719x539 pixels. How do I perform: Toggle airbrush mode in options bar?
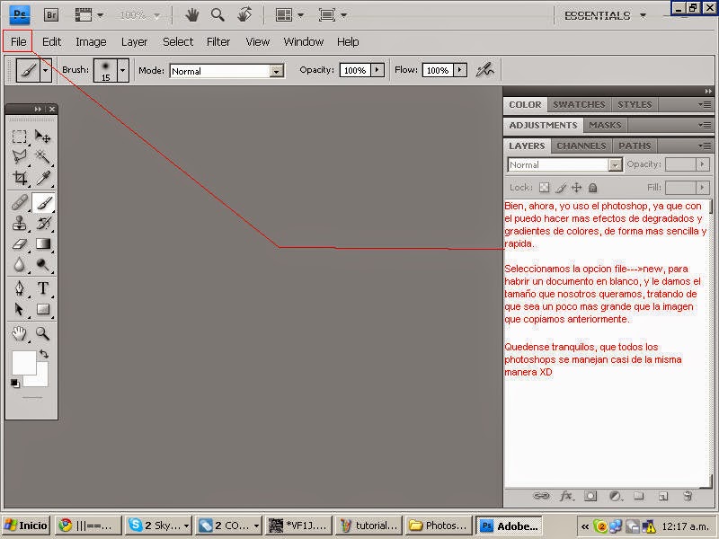coord(484,70)
